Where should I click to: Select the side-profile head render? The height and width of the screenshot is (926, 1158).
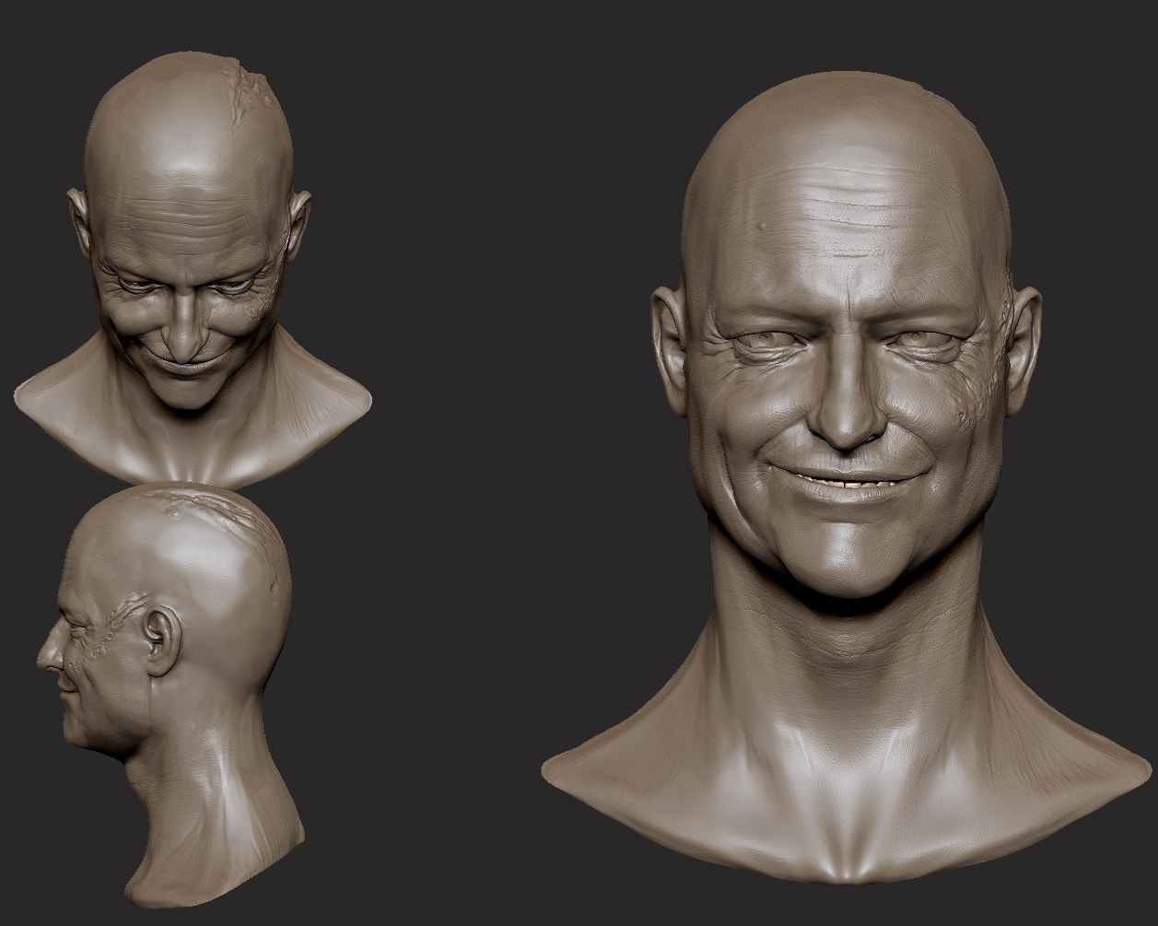coord(170,696)
